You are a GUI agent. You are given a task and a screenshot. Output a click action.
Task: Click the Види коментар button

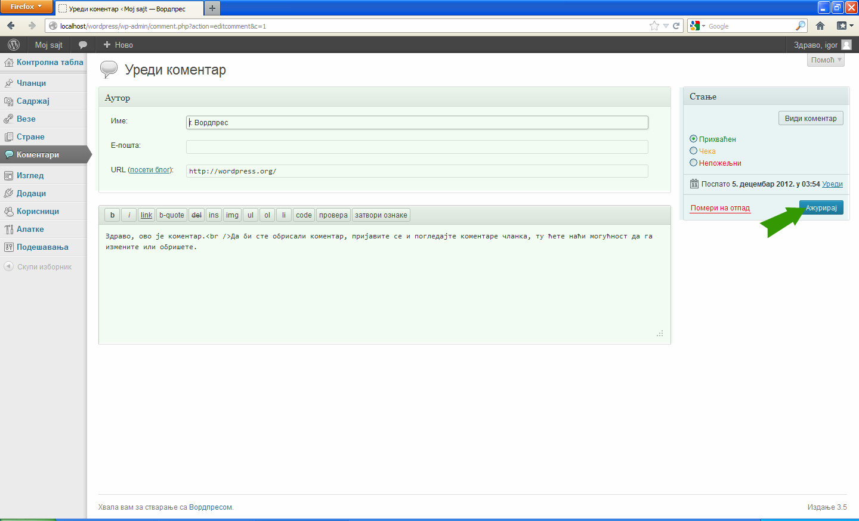click(811, 118)
